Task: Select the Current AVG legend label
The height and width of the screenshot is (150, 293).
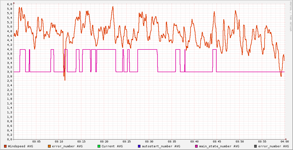Action: tap(112, 146)
